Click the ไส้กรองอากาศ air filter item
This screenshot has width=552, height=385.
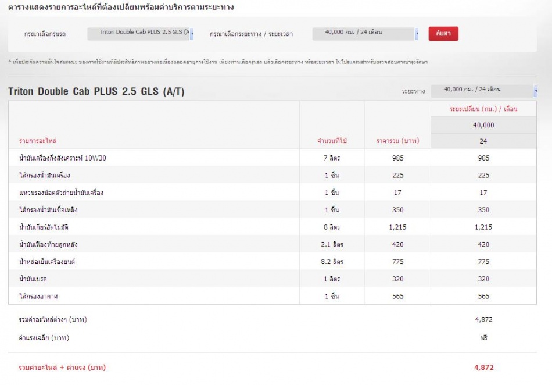coord(38,297)
